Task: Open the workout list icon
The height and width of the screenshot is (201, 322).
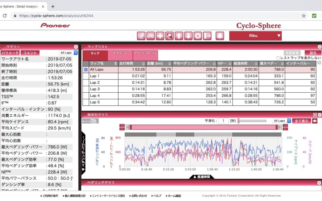Action: [141, 36]
